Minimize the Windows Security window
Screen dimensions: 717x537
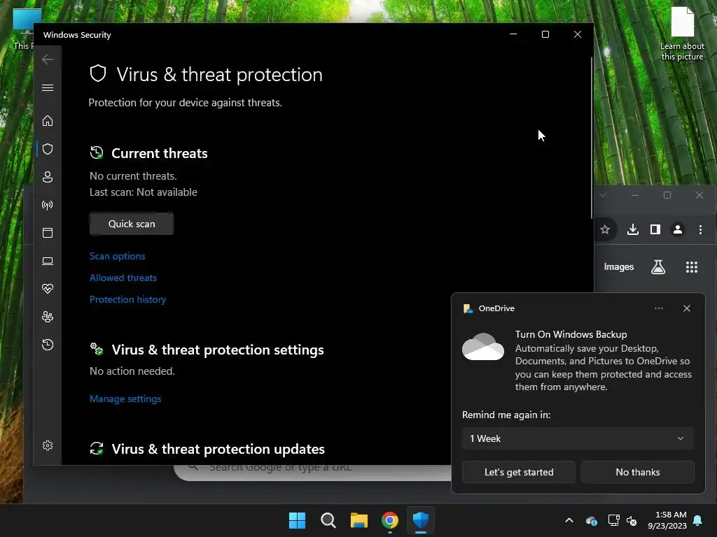[513, 34]
